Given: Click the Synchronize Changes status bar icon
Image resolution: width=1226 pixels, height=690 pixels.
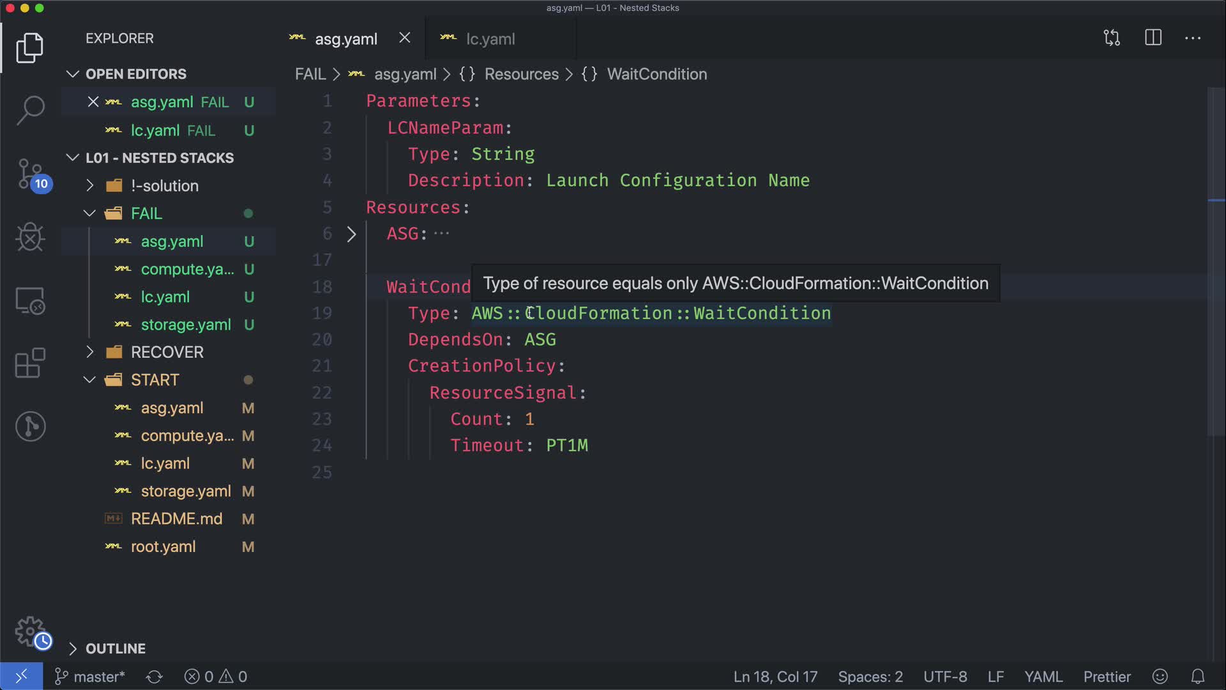Looking at the screenshot, I should click(155, 677).
